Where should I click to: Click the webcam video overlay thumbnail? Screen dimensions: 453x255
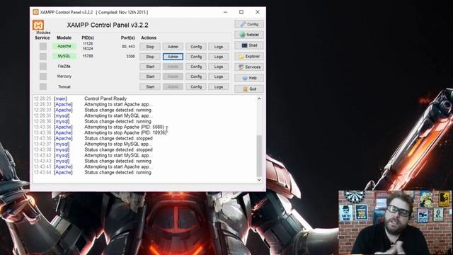point(395,222)
